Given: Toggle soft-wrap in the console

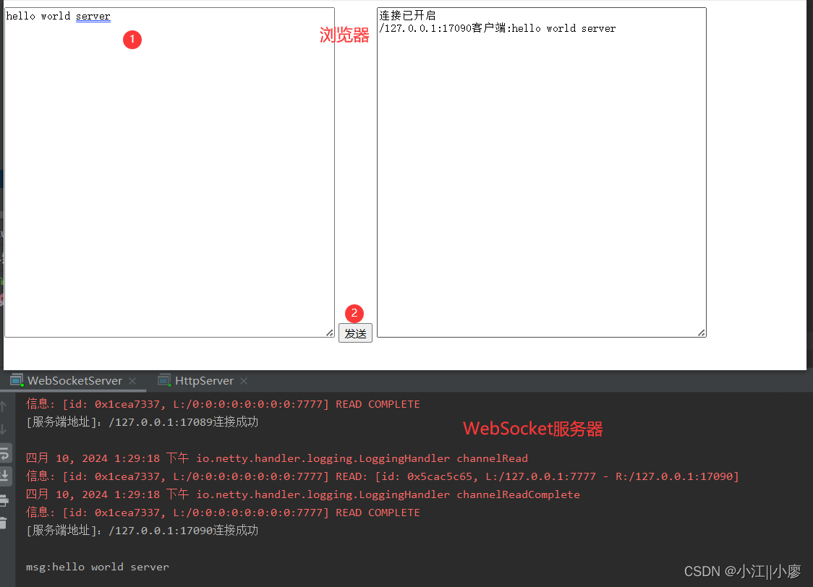Looking at the screenshot, I should point(4,454).
